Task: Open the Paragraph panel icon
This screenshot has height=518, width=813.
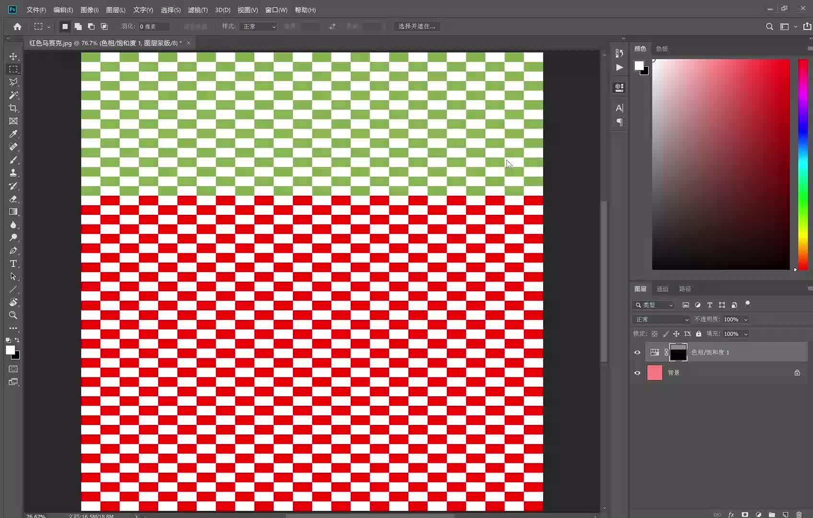Action: coord(619,123)
